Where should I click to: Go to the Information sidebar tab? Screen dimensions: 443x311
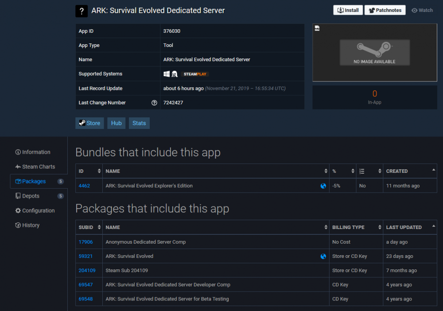(x=33, y=152)
